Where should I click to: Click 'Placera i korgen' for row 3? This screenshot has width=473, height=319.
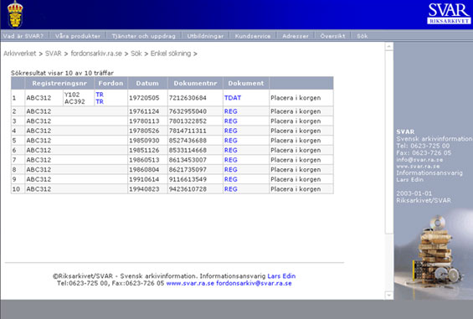pos(296,121)
